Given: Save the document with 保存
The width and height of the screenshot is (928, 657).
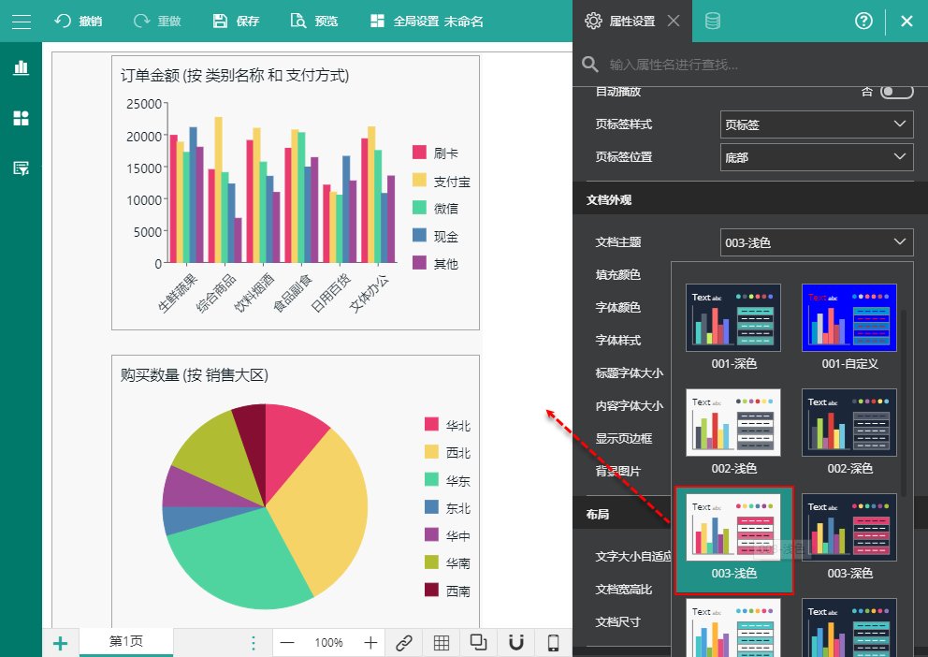Looking at the screenshot, I should coord(236,22).
